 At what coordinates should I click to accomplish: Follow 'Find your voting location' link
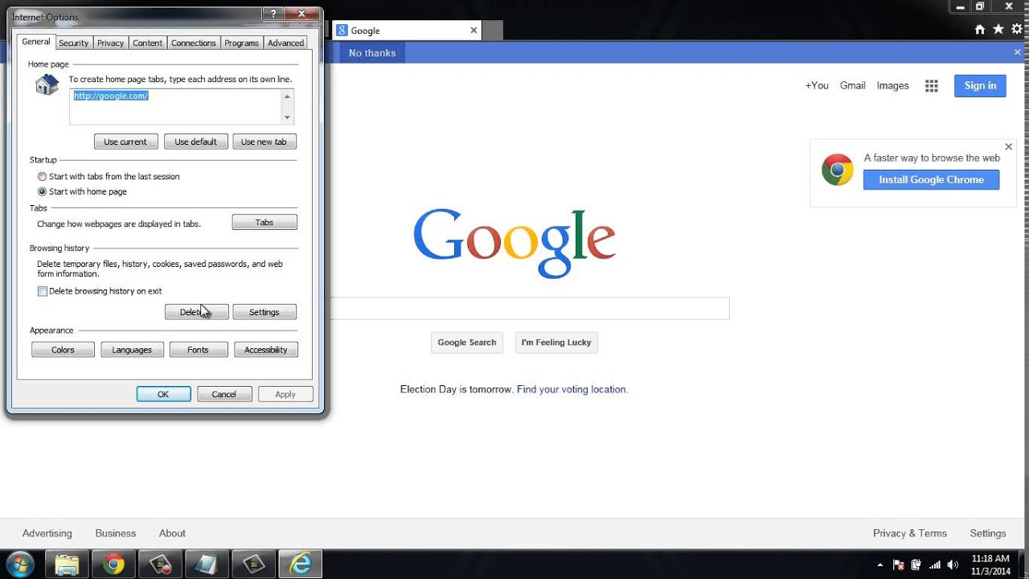coord(571,389)
